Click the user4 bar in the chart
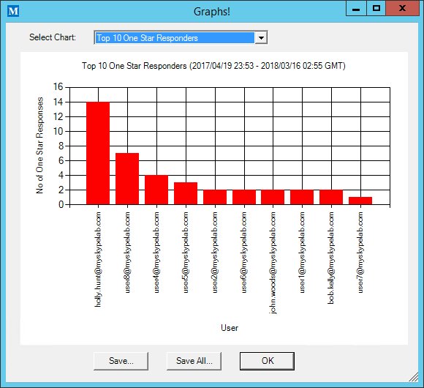Screen dimensions: 424x388 pos(156,190)
